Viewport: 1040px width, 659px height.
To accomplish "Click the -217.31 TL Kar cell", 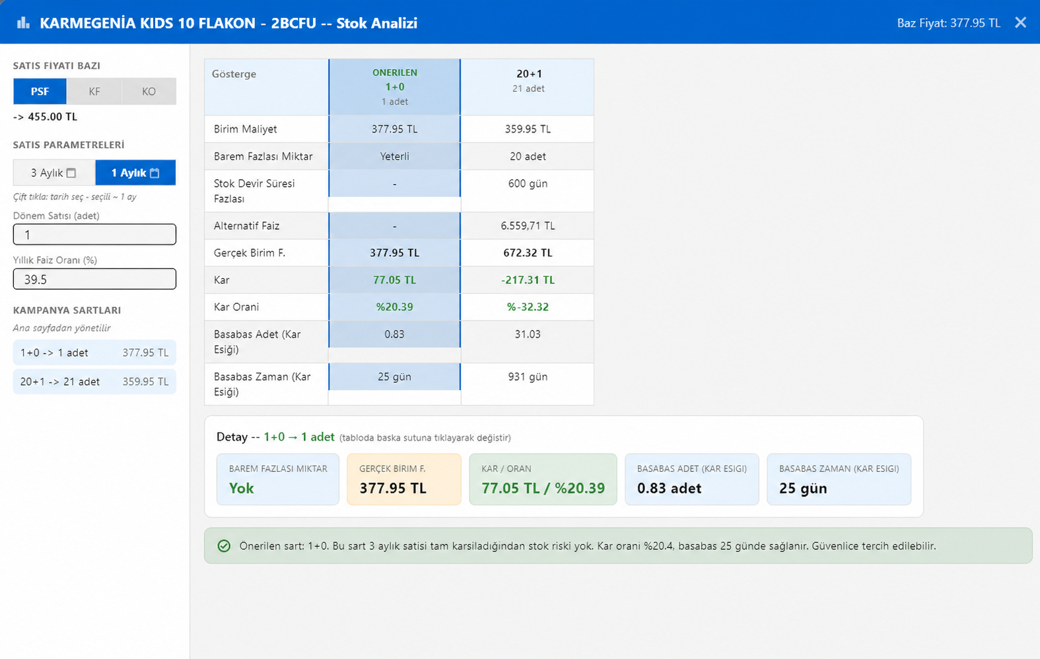I will pyautogui.click(x=528, y=280).
